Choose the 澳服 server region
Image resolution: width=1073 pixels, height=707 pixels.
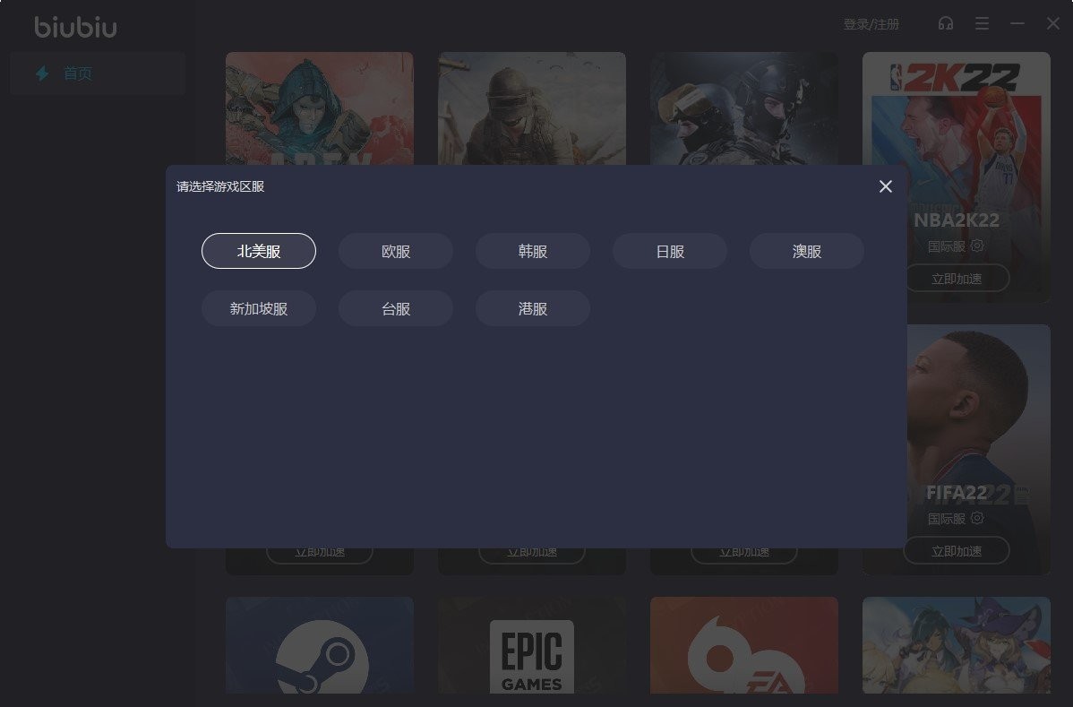(x=806, y=251)
